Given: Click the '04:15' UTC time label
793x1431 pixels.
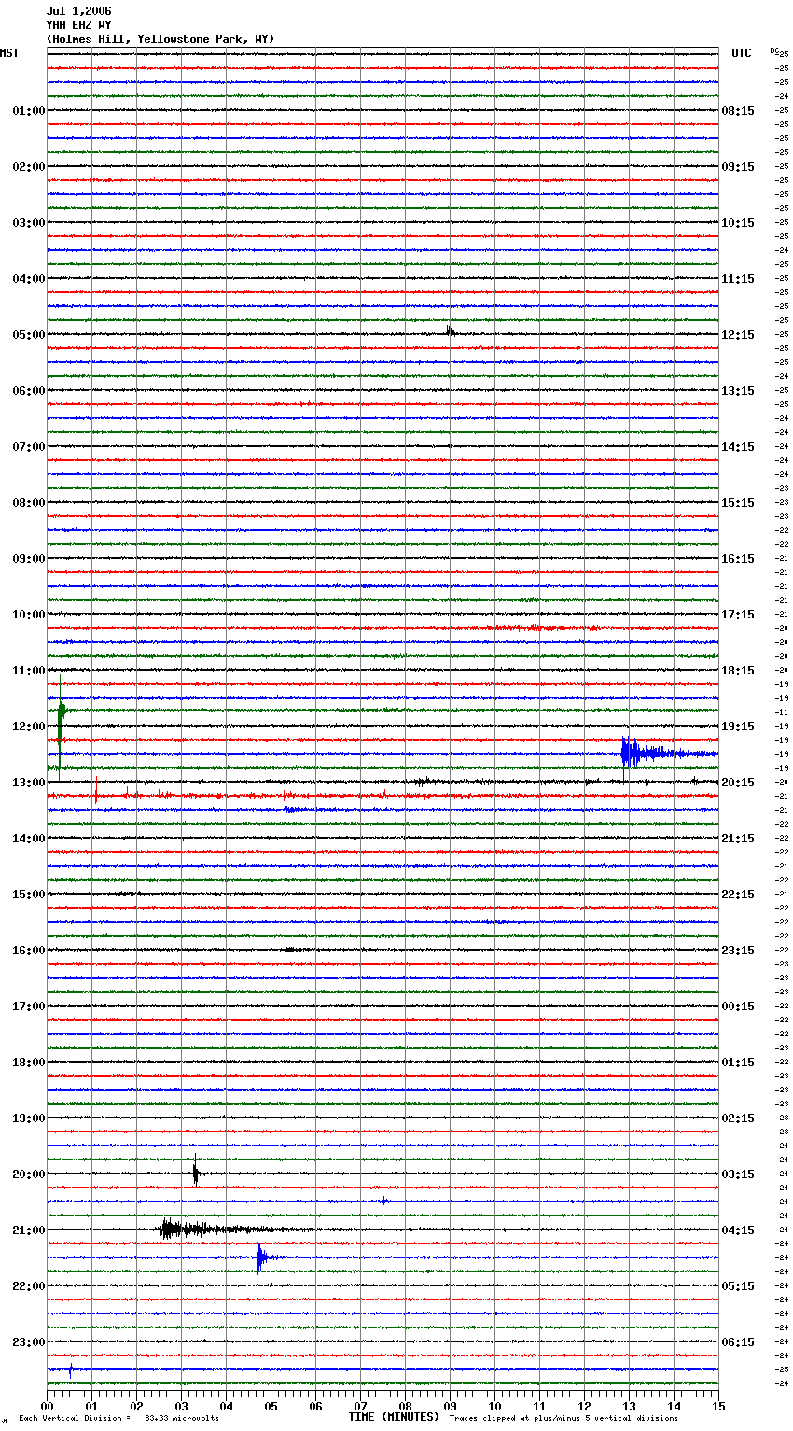Looking at the screenshot, I should tap(738, 1230).
